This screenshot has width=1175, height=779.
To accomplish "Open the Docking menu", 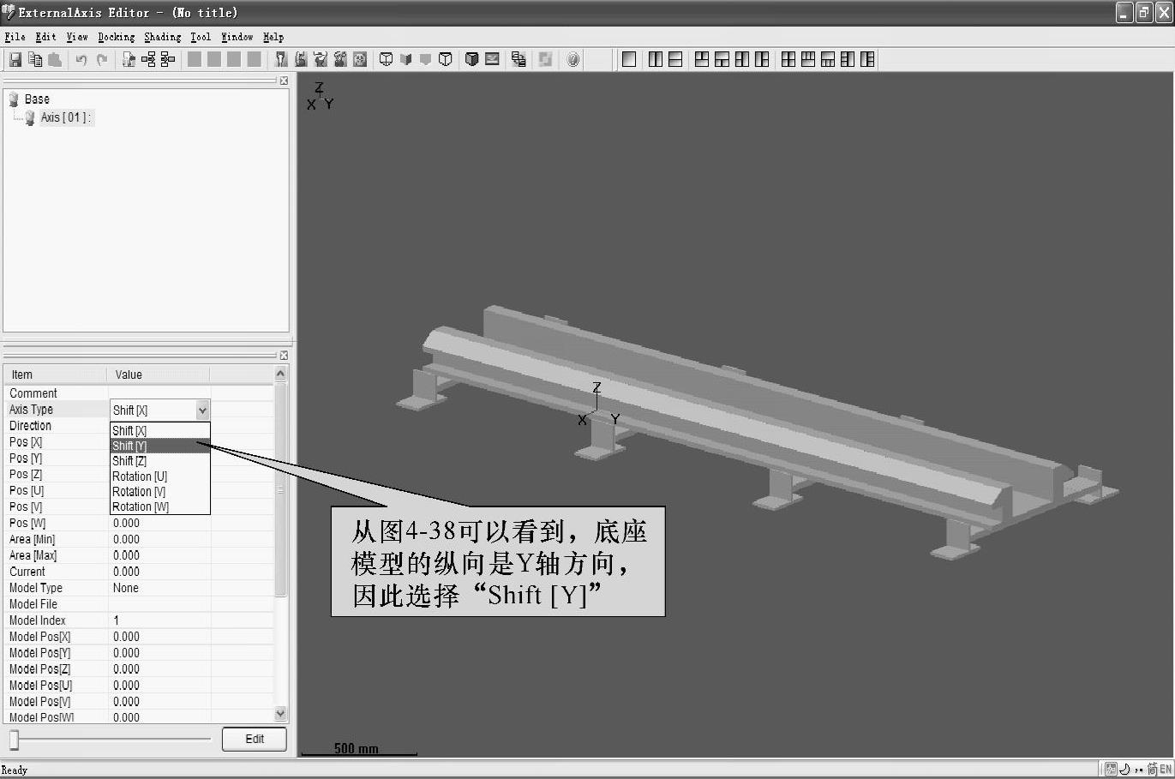I will pos(117,37).
